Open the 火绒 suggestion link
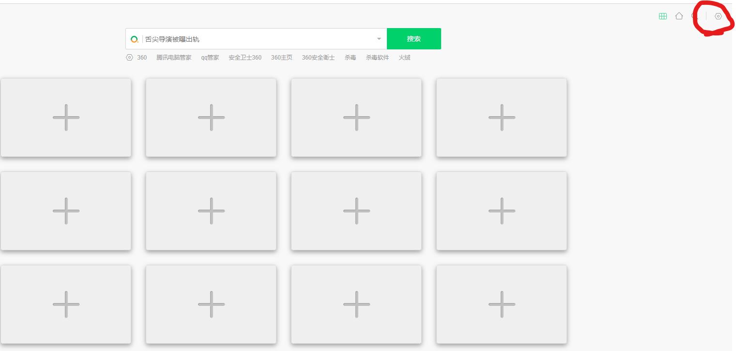The image size is (736, 351). (404, 57)
